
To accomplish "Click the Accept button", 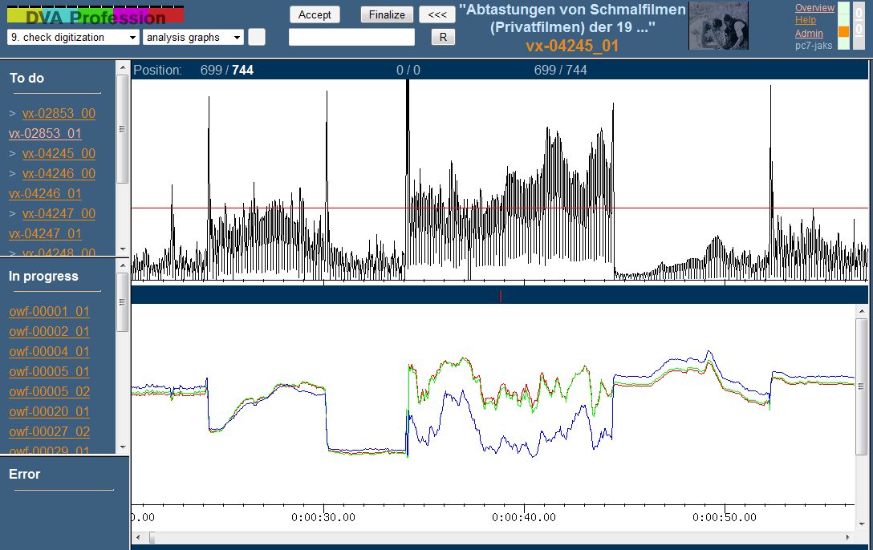I will (x=315, y=14).
